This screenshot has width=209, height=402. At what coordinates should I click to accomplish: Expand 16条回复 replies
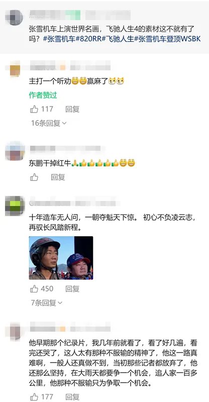point(49,123)
